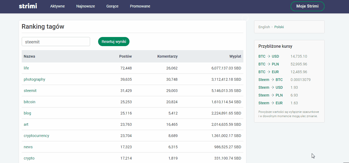Click the rate value 0.00013079

click(300, 80)
